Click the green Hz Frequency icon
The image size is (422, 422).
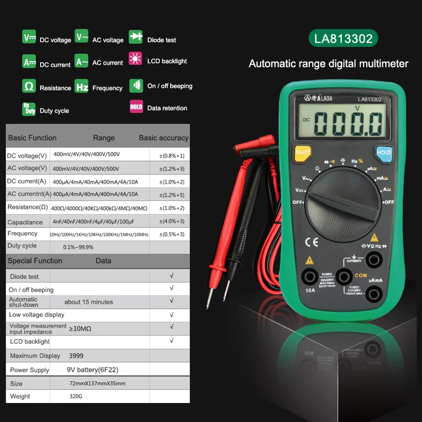81,86
